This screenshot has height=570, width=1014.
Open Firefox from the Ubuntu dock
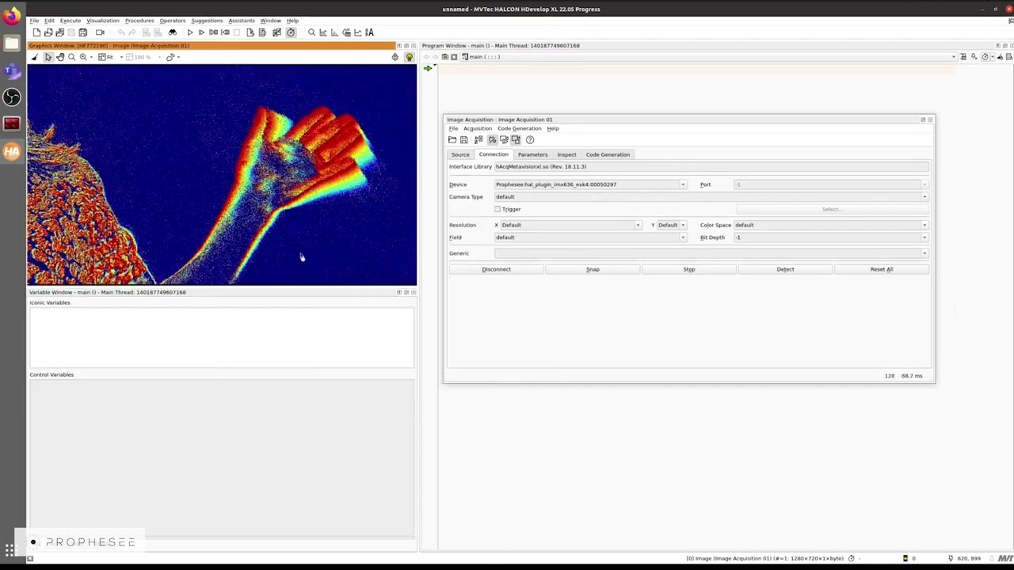(12, 16)
